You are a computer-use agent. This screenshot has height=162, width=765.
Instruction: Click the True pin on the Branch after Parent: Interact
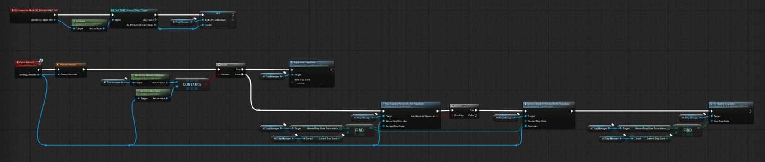243,70
